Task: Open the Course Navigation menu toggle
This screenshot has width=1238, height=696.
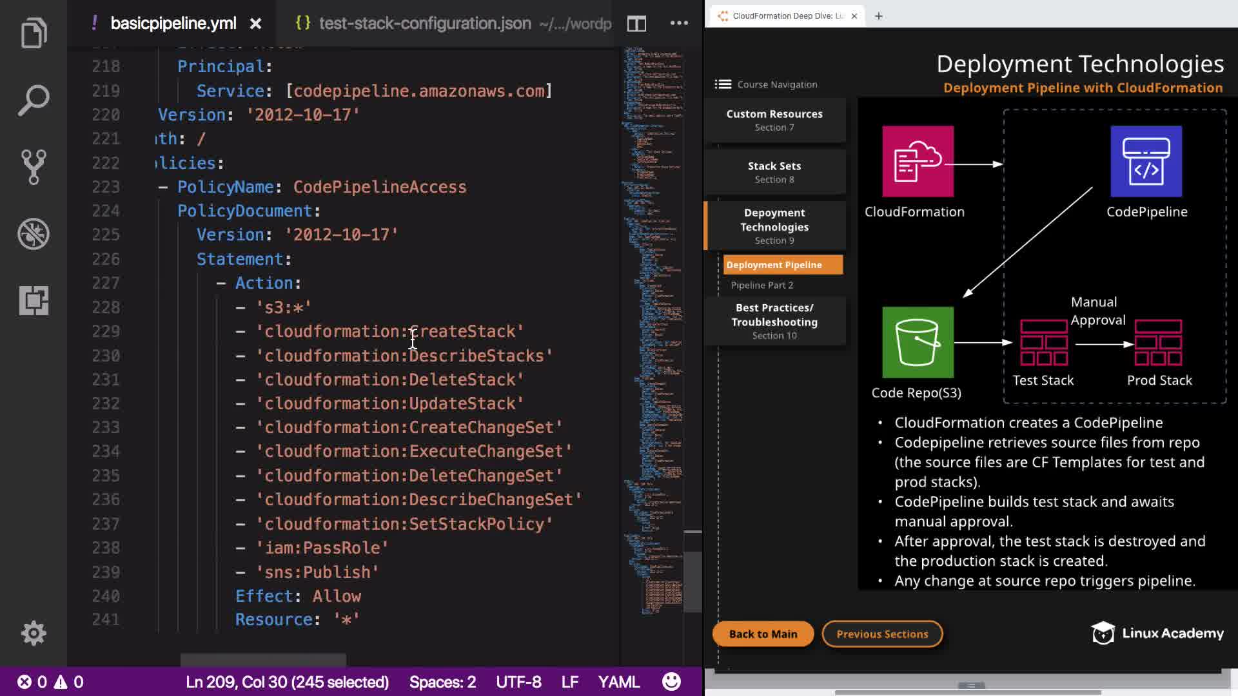Action: (x=723, y=84)
